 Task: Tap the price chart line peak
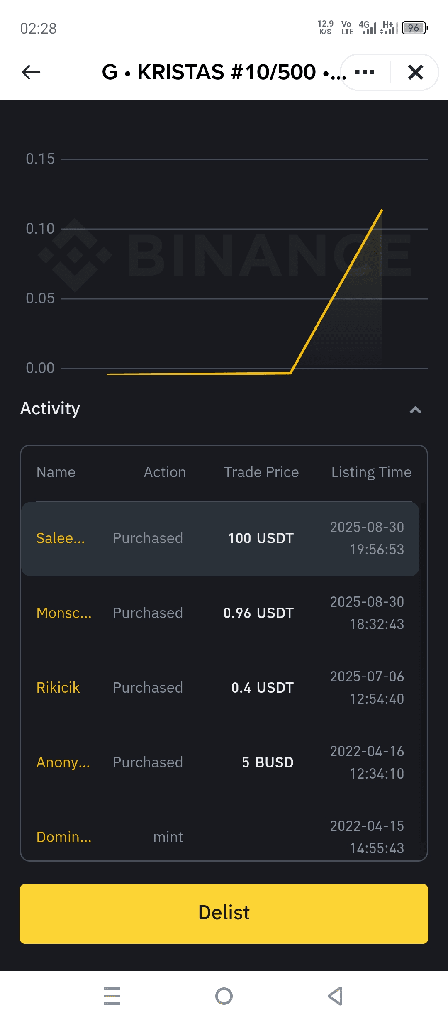click(382, 210)
